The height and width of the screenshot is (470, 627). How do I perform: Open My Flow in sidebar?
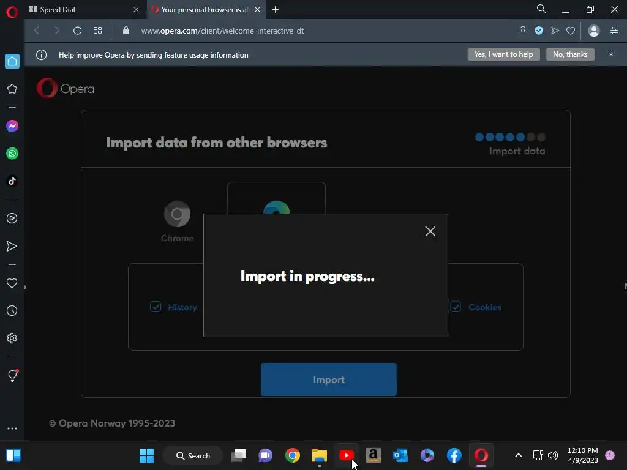click(12, 246)
